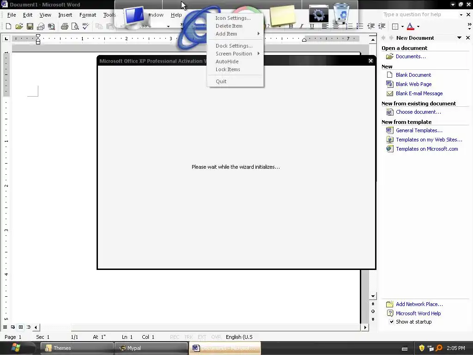473x355 pixels.
Task: Expand Standard toolbar options chevron
Action: (182, 25)
